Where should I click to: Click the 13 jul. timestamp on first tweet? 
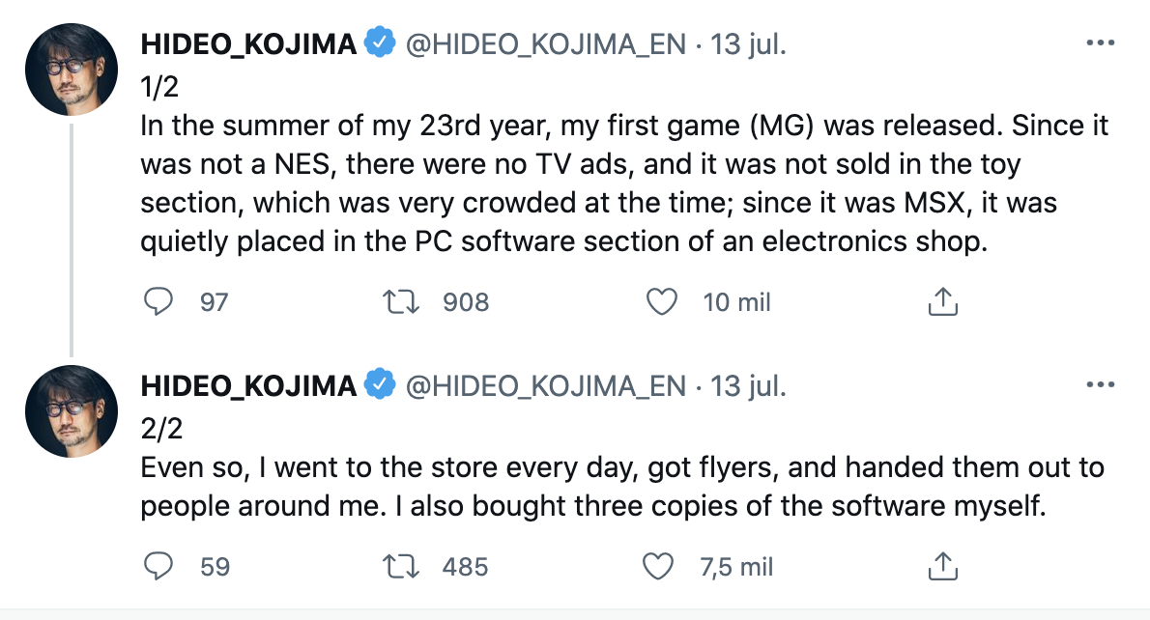748,44
